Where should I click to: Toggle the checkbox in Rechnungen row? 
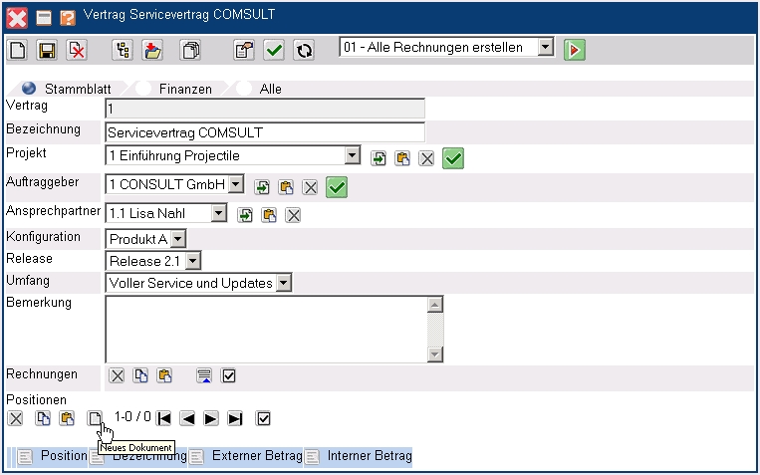(x=228, y=375)
